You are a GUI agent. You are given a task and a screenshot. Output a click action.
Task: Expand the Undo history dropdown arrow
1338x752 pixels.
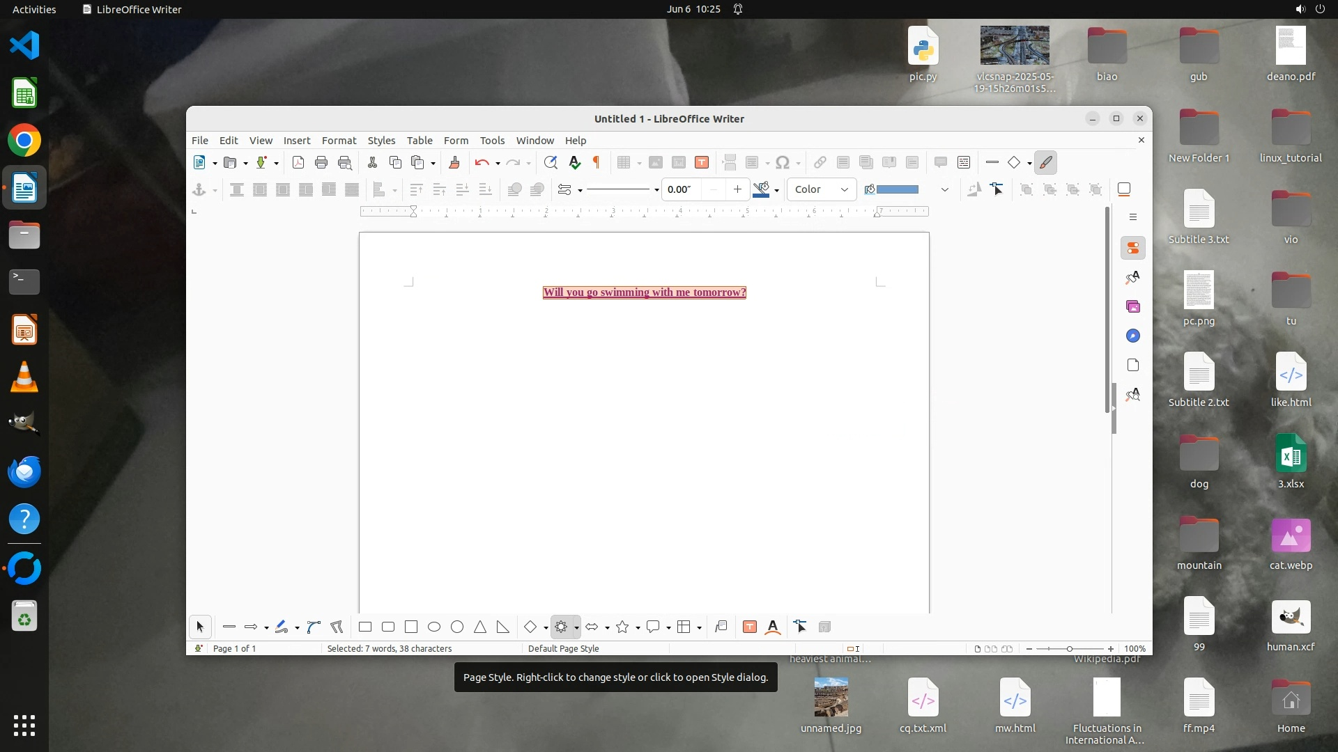point(498,164)
